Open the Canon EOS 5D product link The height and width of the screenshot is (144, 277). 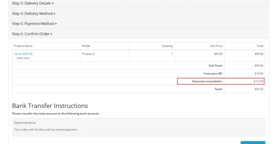click(23, 54)
